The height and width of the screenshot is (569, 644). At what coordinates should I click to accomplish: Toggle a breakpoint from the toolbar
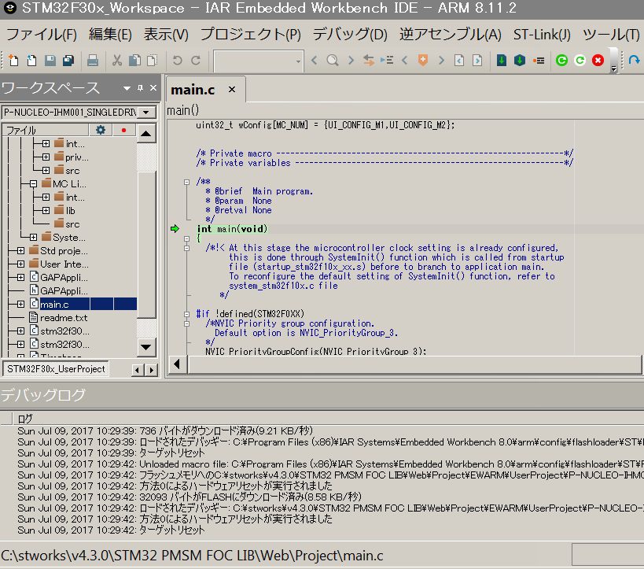click(539, 61)
